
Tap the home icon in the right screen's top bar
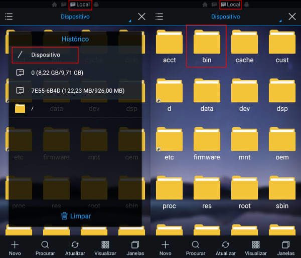pos(205,5)
